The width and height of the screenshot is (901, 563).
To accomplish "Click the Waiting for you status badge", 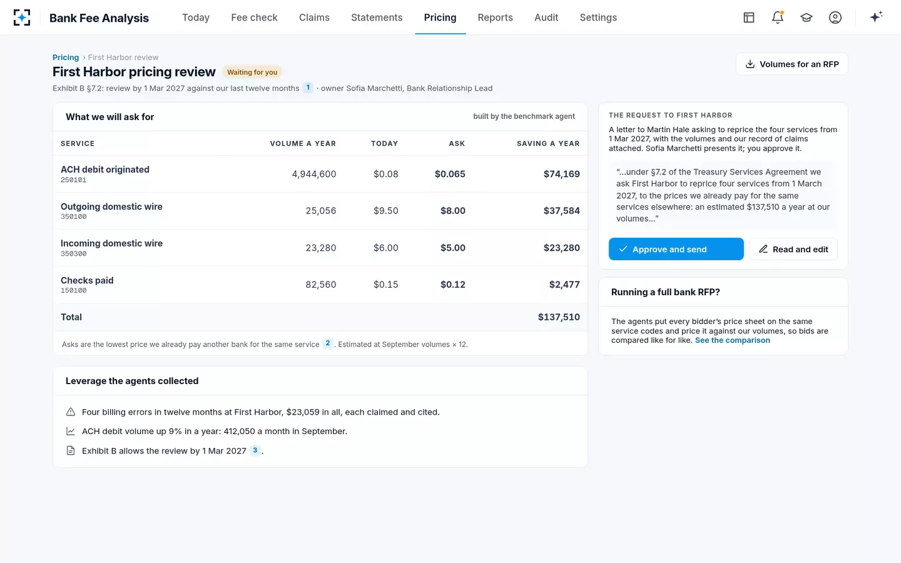I will tap(252, 73).
